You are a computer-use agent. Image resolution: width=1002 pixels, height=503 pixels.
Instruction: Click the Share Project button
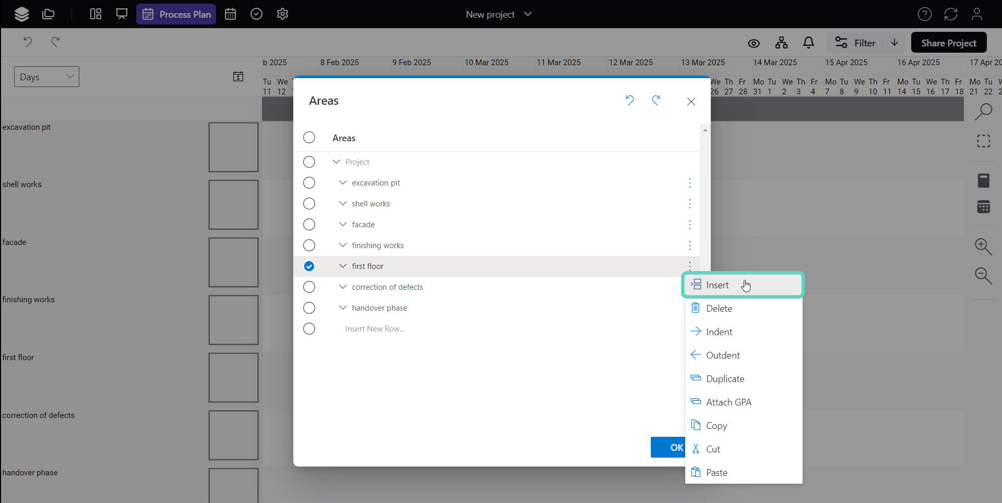point(948,43)
